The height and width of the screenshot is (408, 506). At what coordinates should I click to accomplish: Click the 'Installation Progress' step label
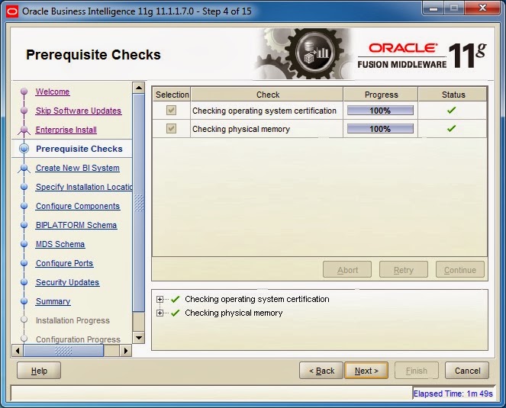(73, 320)
